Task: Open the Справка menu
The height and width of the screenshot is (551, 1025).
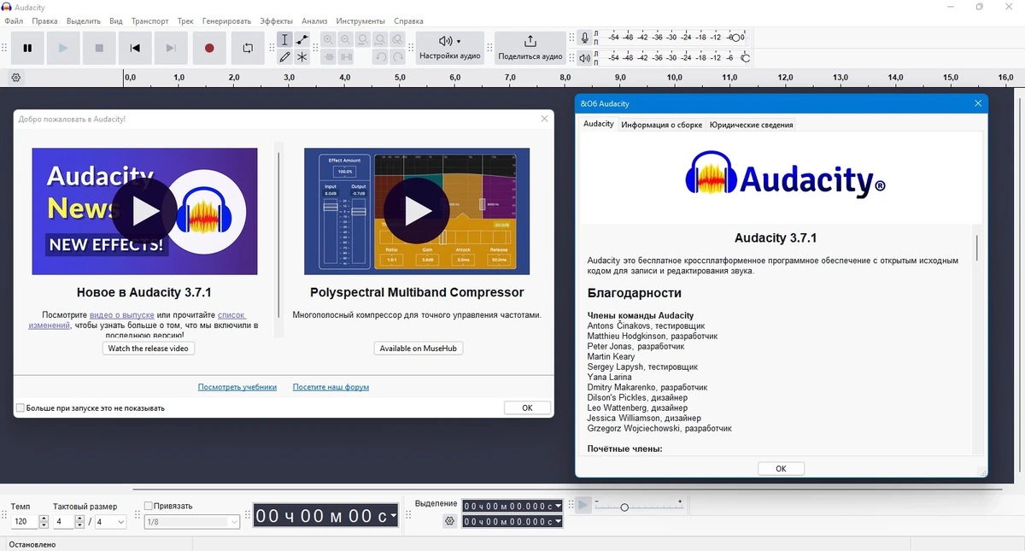Action: (x=409, y=21)
